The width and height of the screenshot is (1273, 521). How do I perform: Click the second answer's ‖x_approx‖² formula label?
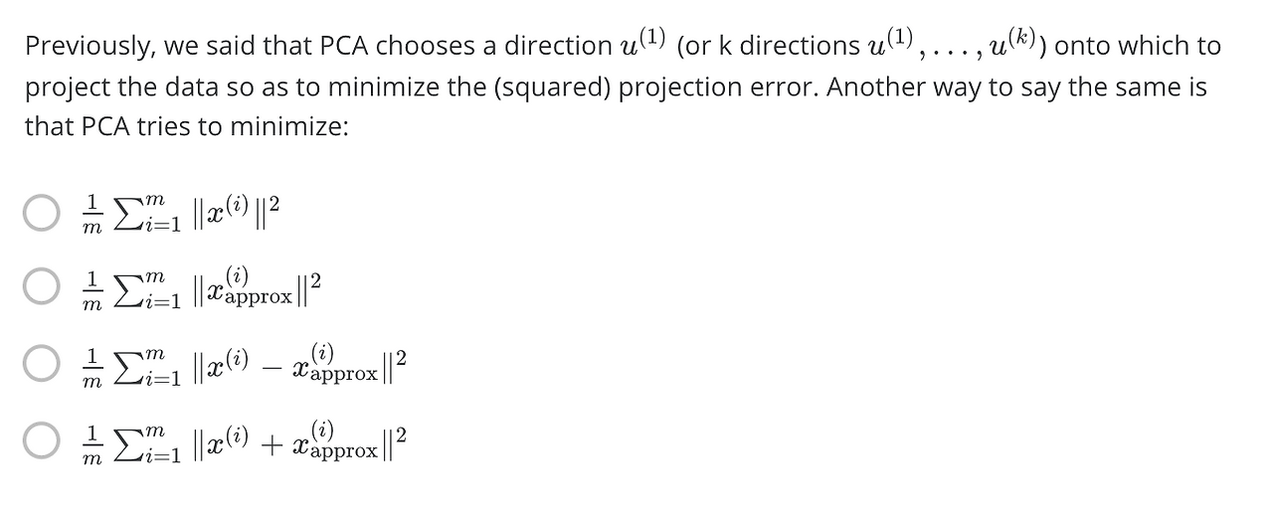(x=203, y=289)
